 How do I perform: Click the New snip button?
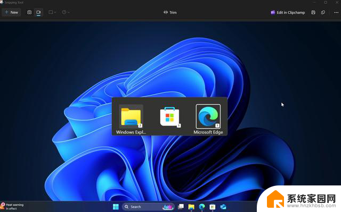click(x=11, y=12)
